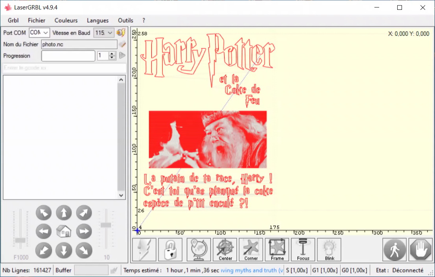Viewport: 435px width, 277px height.
Task: Click the hand feed-hold stop button
Action: tap(420, 249)
